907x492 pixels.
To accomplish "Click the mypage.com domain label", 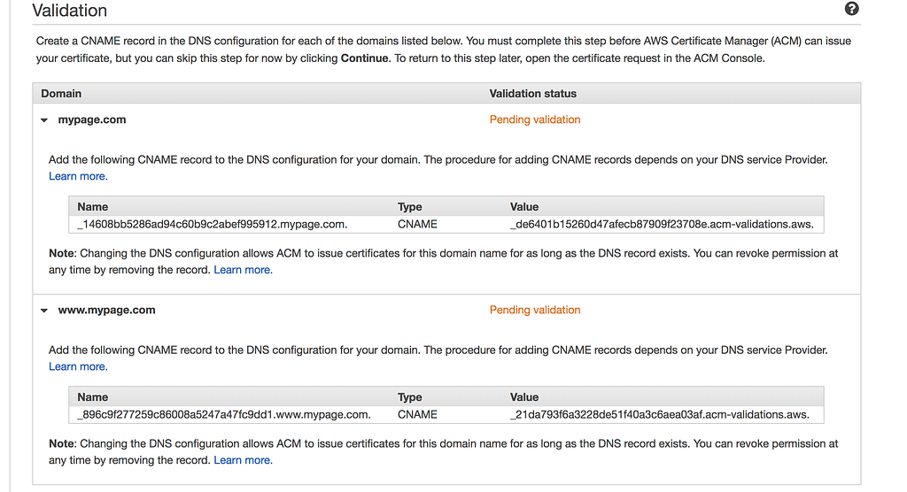I will [92, 119].
